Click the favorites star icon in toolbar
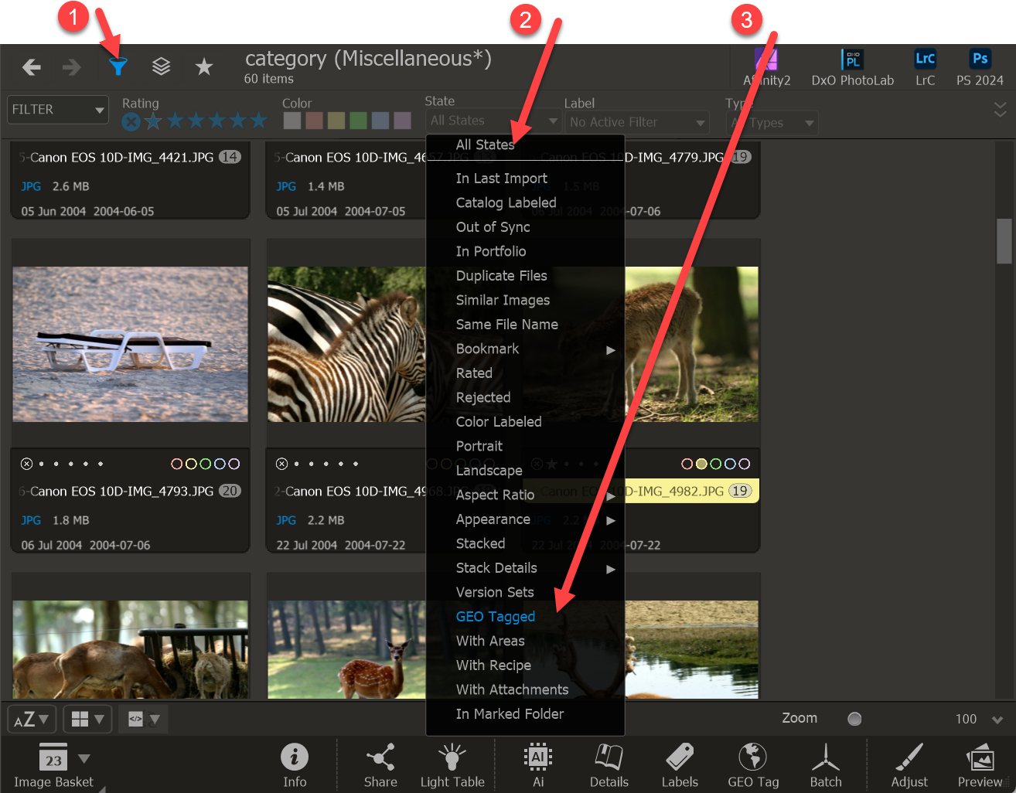 point(204,67)
